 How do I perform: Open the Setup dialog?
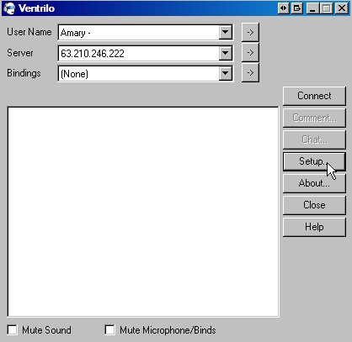pyautogui.click(x=314, y=161)
